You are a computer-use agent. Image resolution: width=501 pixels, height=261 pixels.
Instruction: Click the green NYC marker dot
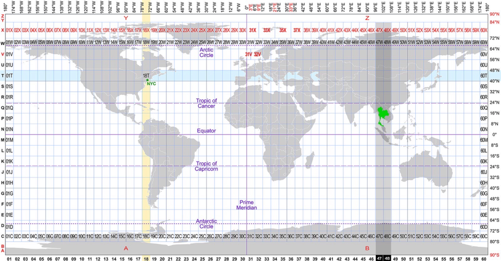tap(147, 80)
